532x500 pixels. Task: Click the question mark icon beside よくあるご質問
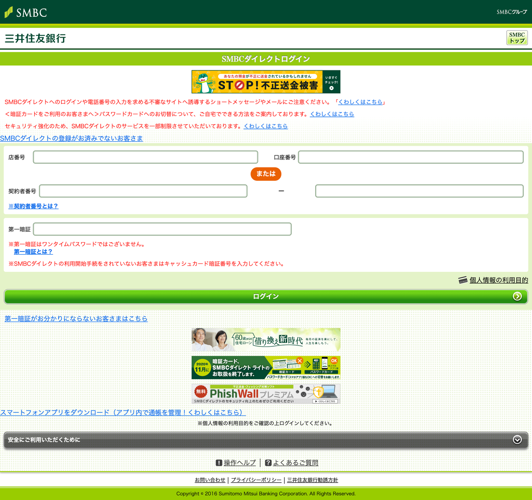click(x=268, y=463)
